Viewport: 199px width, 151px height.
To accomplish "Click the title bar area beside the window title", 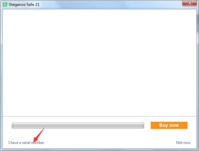I will click(x=110, y=5).
